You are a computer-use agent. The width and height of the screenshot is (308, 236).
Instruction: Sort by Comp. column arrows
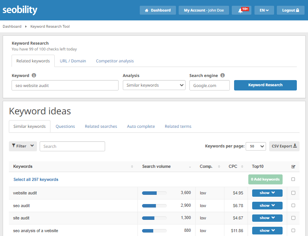coord(219,167)
